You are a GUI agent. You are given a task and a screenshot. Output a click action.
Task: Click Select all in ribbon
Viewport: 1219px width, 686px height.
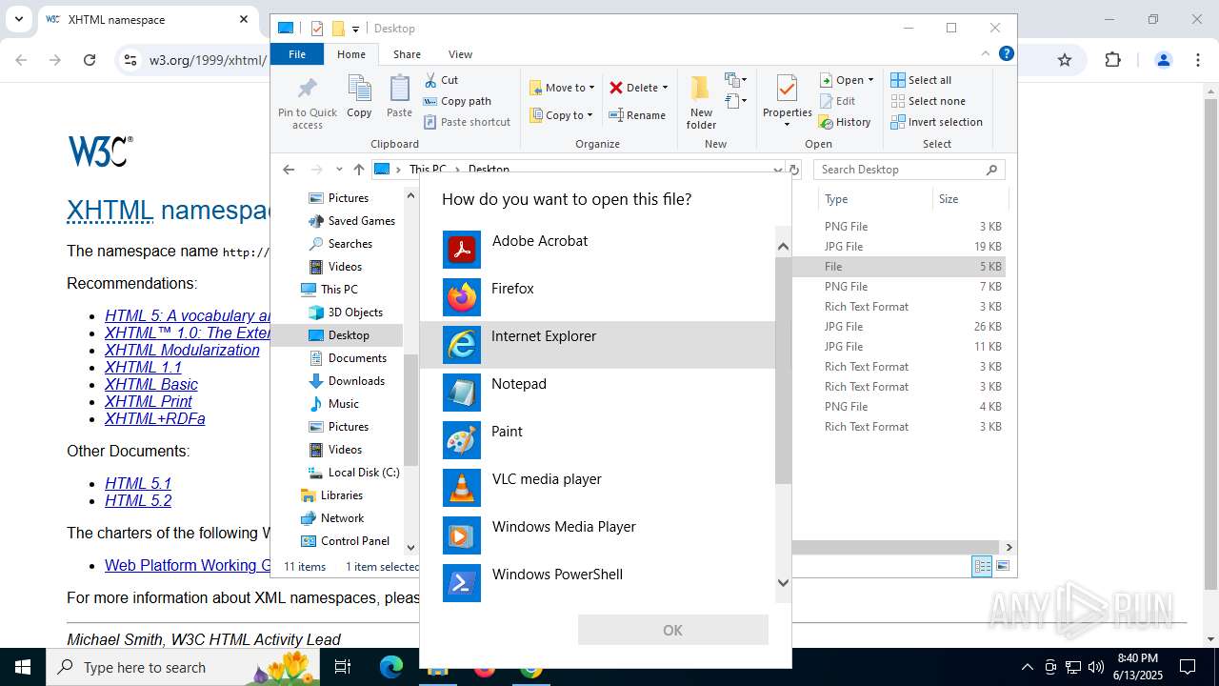click(x=921, y=80)
